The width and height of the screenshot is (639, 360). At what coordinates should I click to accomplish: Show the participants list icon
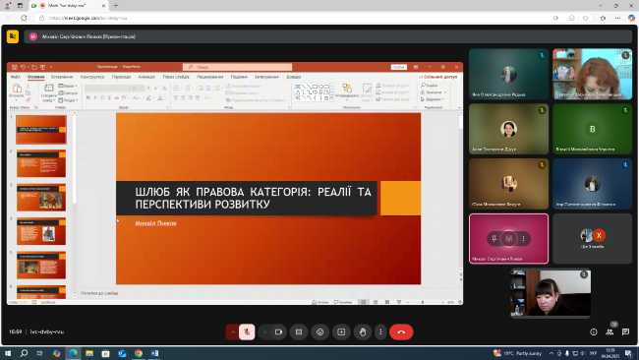tap(610, 331)
